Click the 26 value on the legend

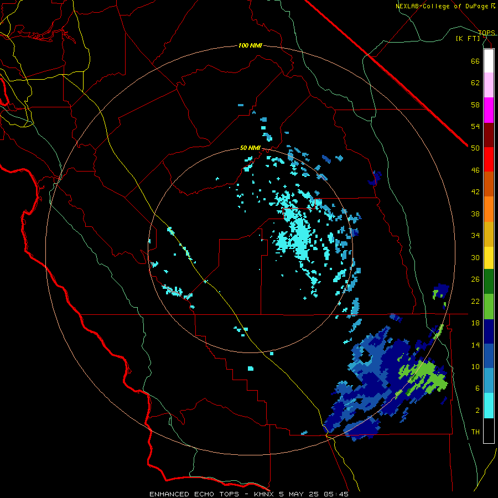[475, 279]
